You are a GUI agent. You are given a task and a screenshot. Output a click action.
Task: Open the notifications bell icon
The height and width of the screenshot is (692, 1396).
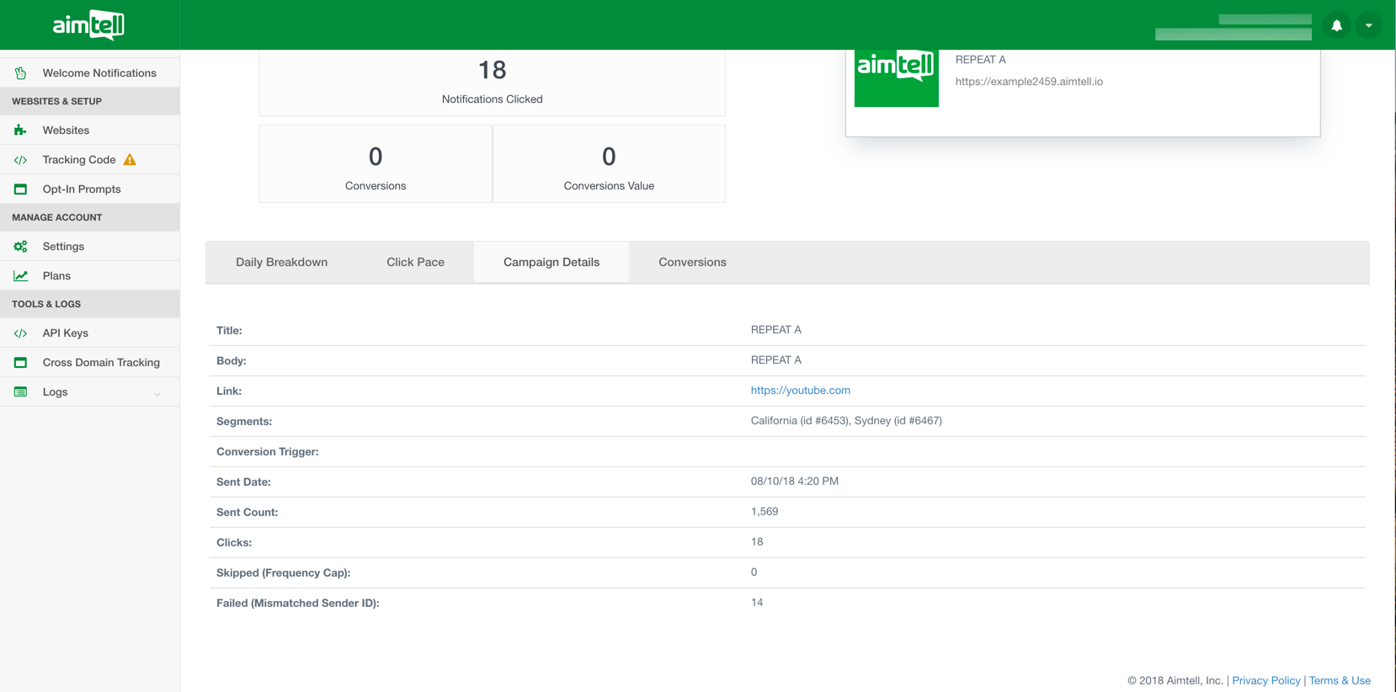[1336, 25]
